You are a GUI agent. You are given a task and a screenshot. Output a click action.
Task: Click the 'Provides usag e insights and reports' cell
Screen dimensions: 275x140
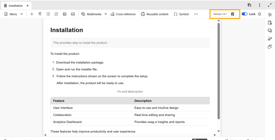pos(170,122)
